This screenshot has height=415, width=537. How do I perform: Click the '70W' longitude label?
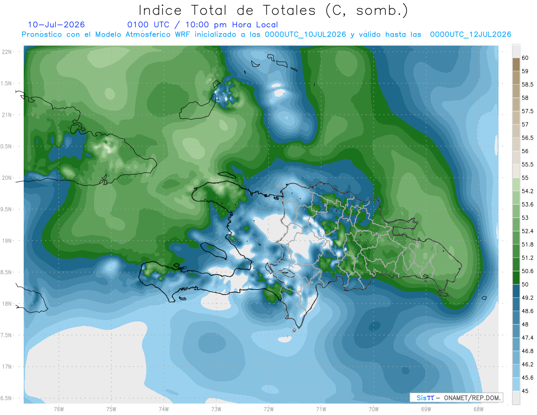[x=374, y=409]
